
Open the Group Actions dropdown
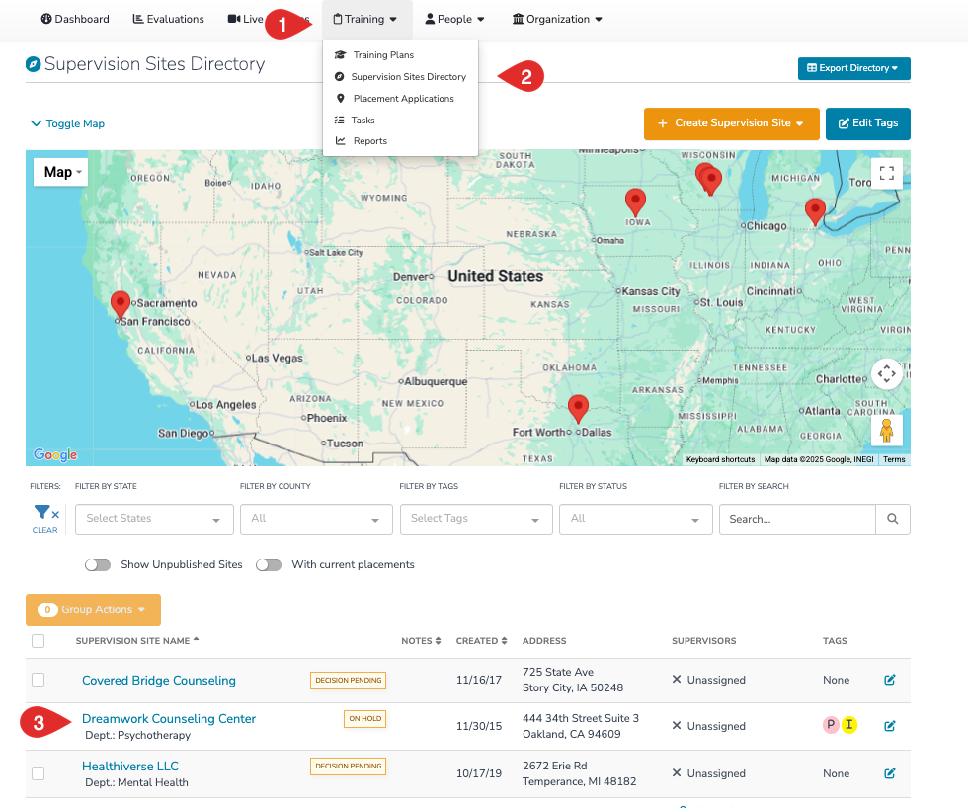pyautogui.click(x=93, y=609)
